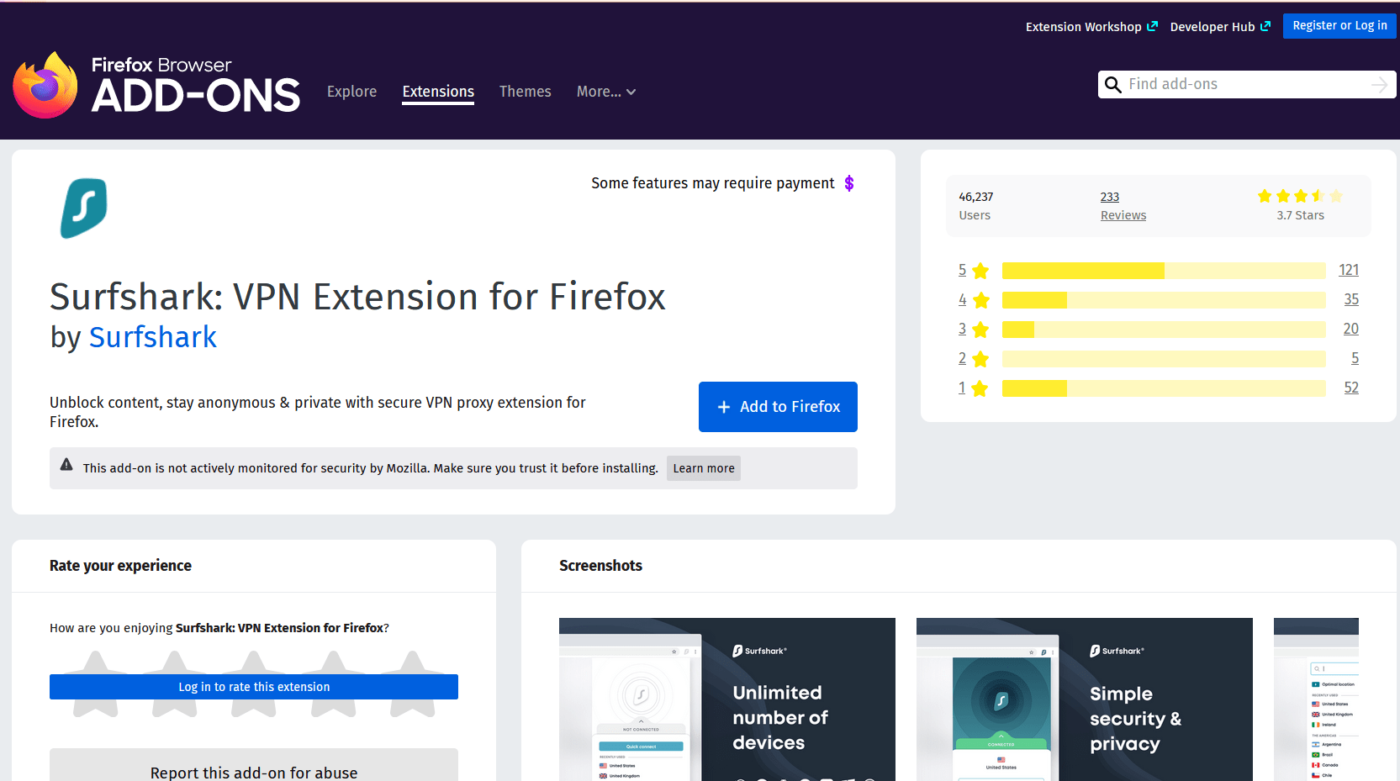1400x781 pixels.
Task: Open the country list screenshot thumbnail
Action: pyautogui.click(x=1316, y=699)
